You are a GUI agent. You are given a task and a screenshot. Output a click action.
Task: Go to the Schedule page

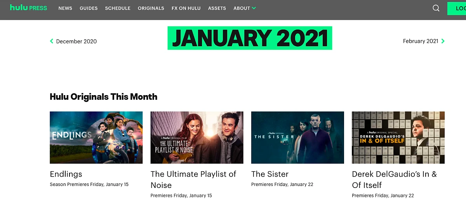tap(118, 8)
